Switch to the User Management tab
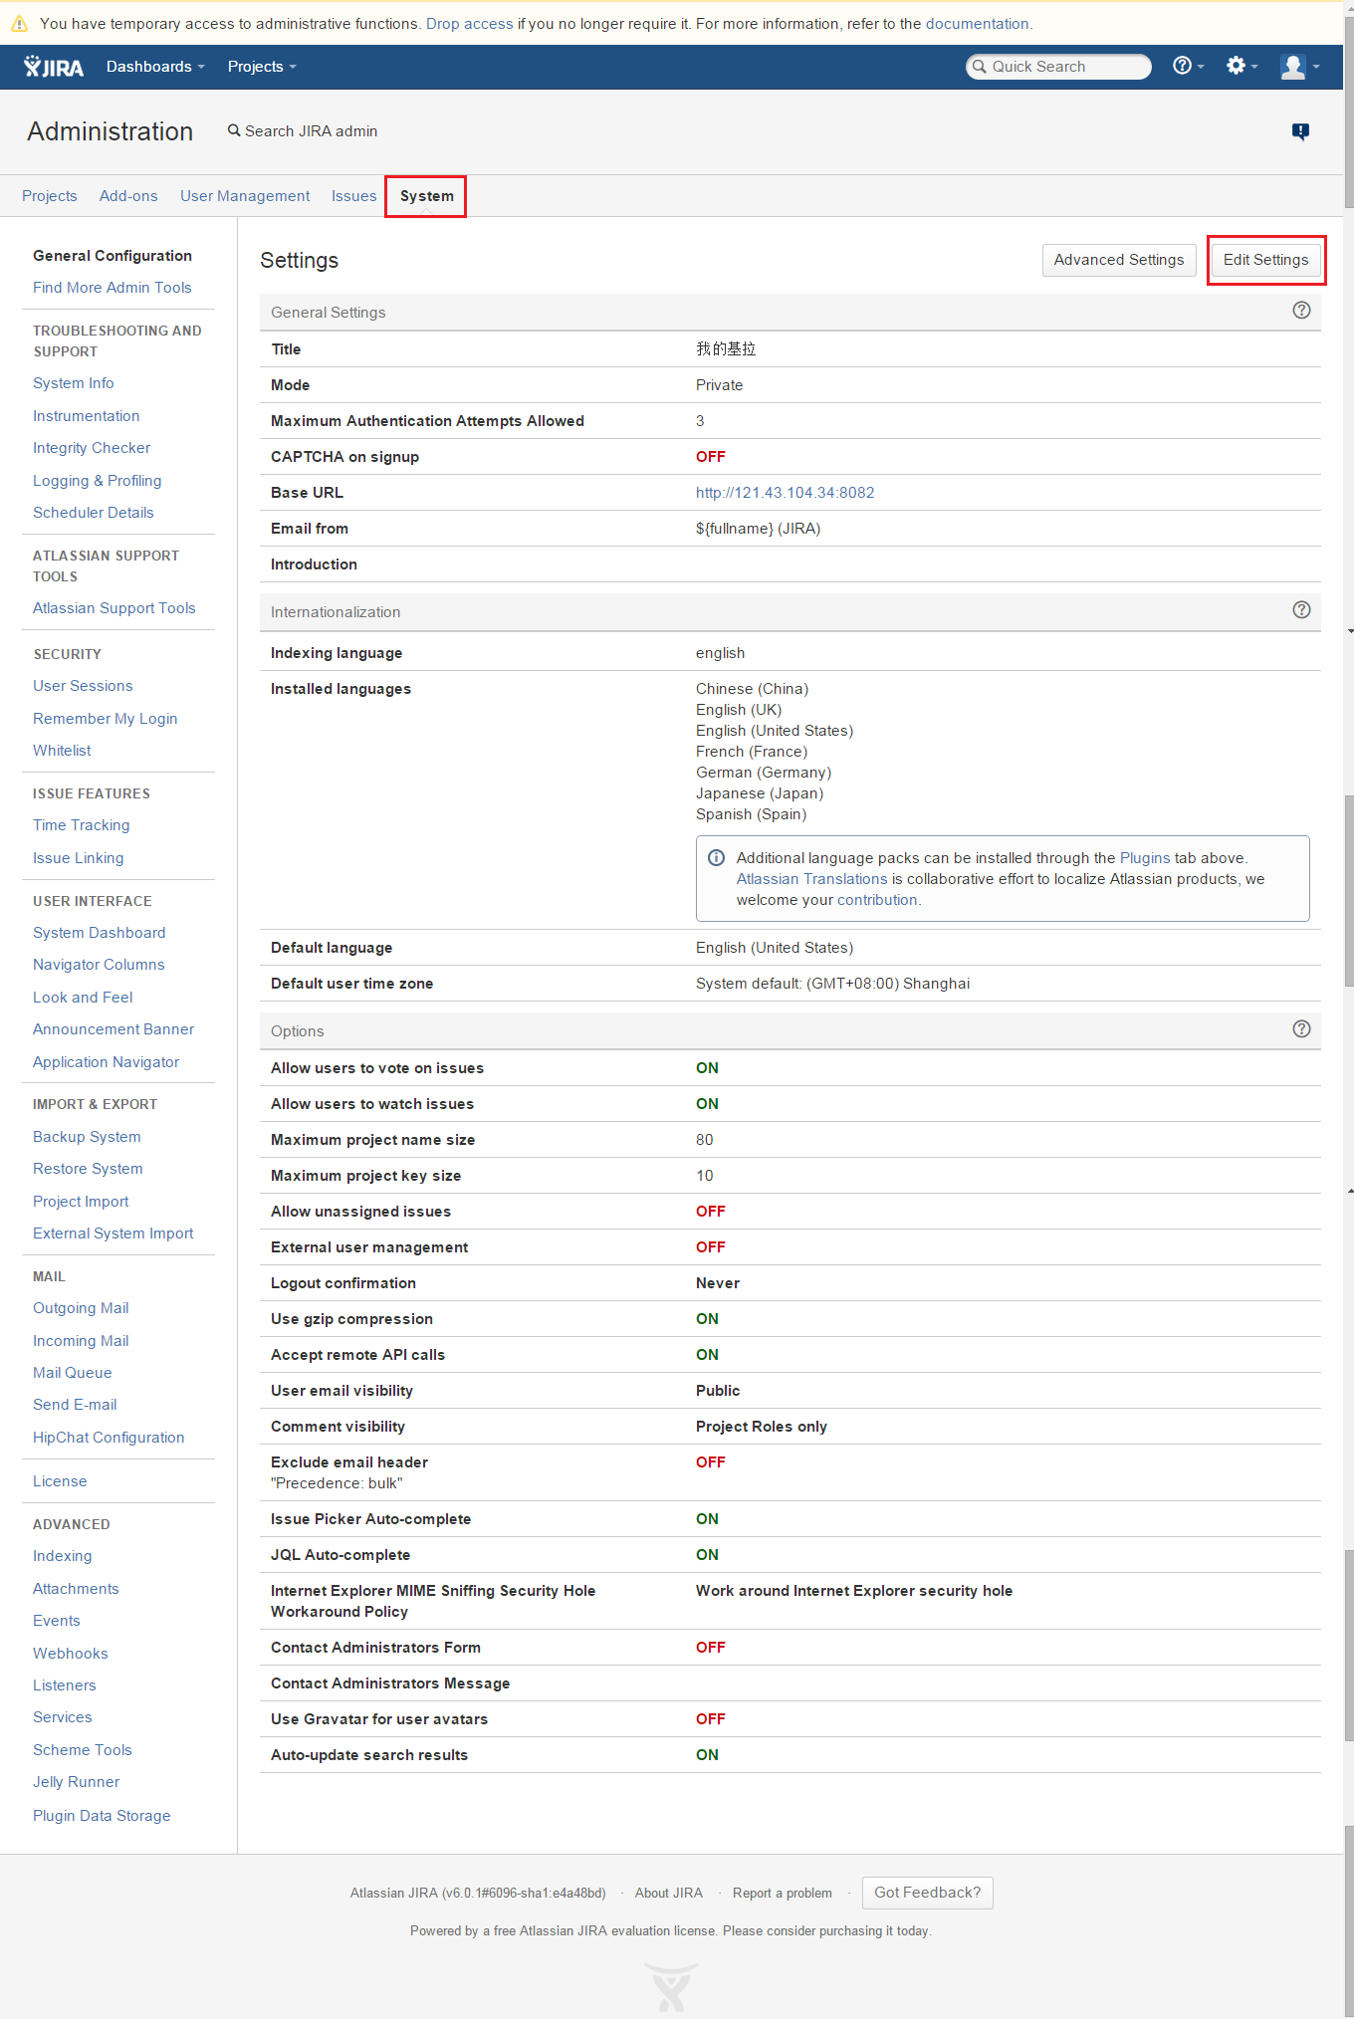Viewport: 1354px width, 2019px height. [x=245, y=196]
